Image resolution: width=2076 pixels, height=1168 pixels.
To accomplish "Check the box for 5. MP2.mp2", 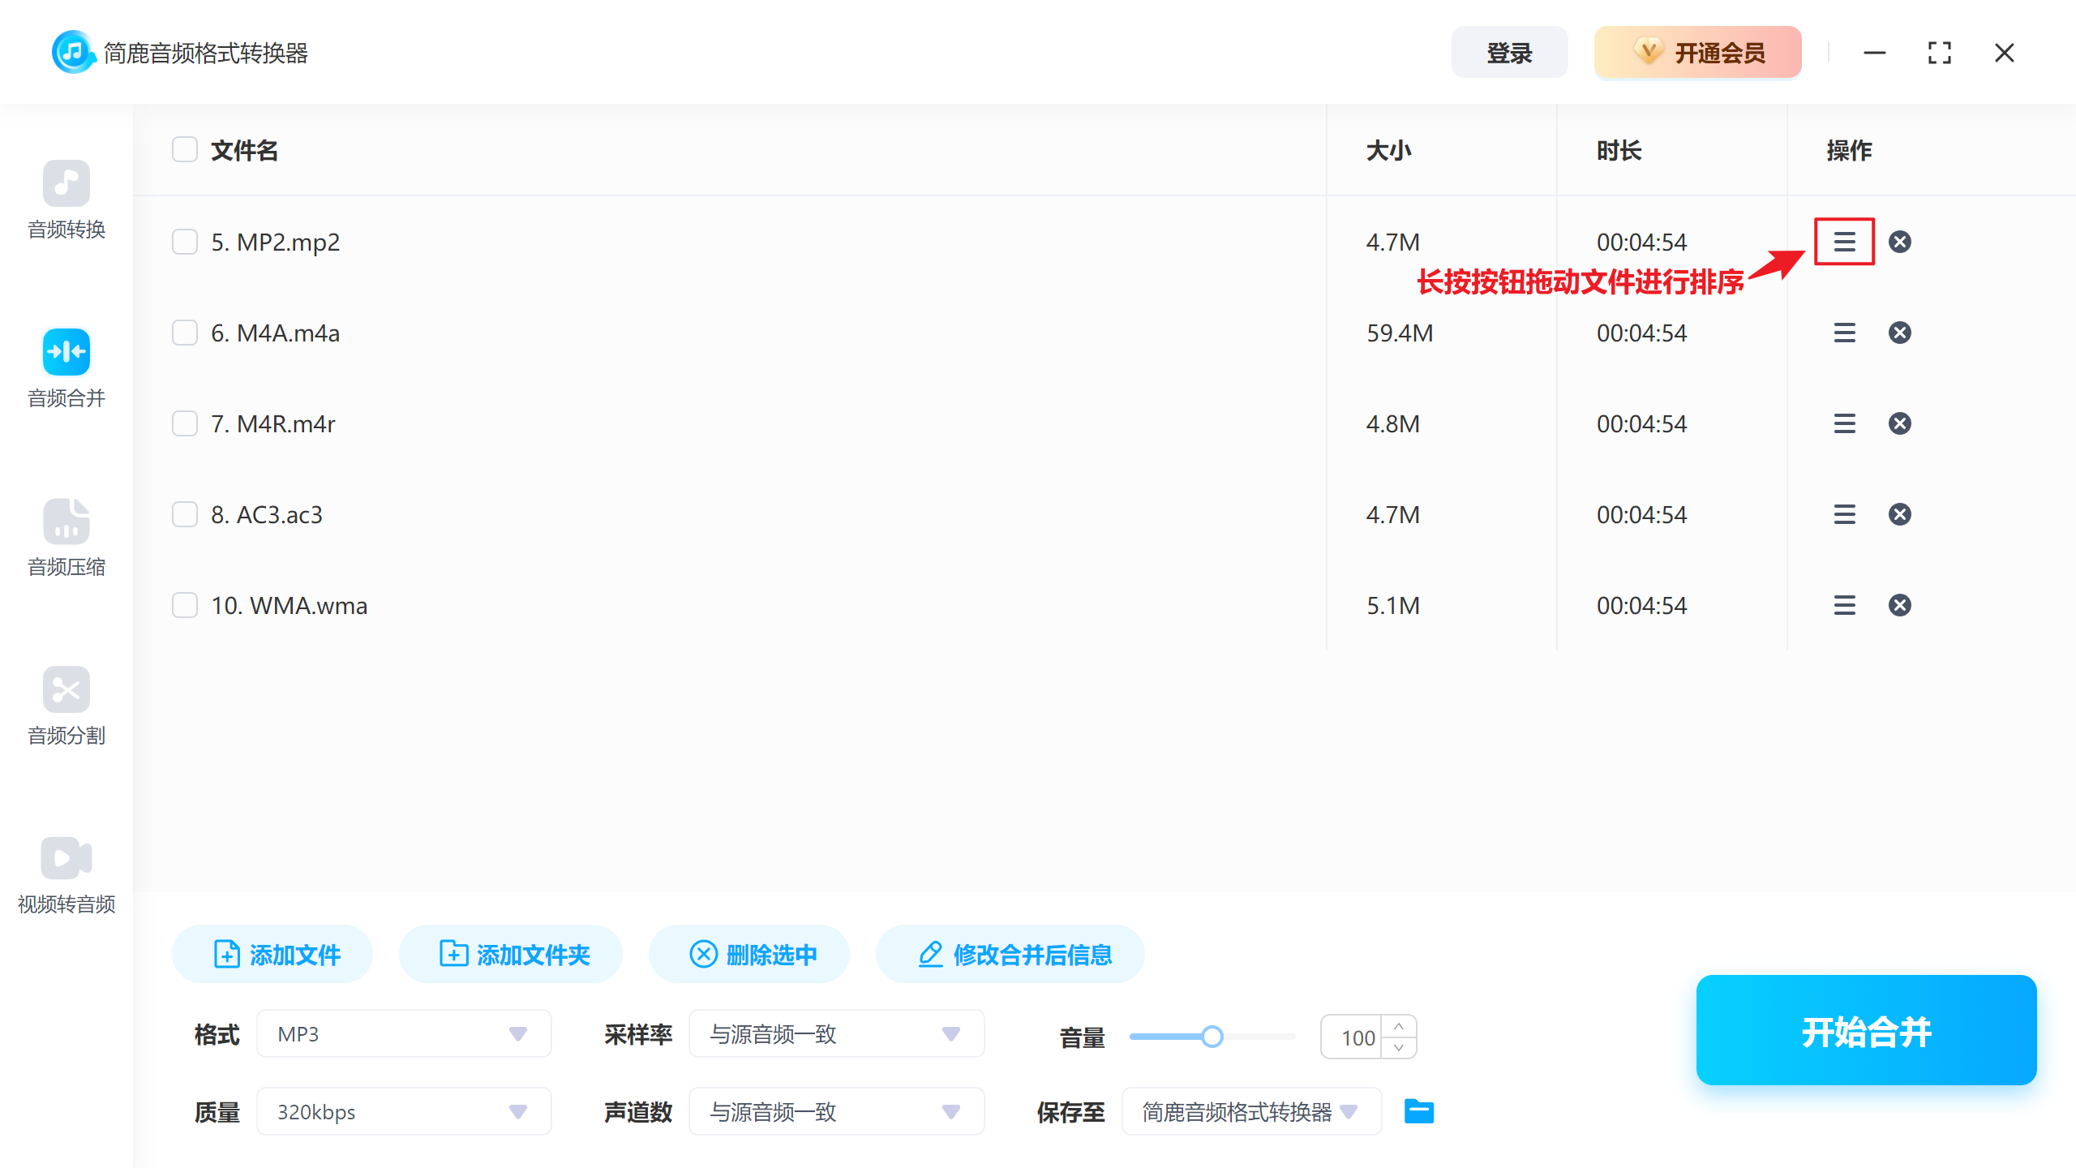I will pos(185,242).
